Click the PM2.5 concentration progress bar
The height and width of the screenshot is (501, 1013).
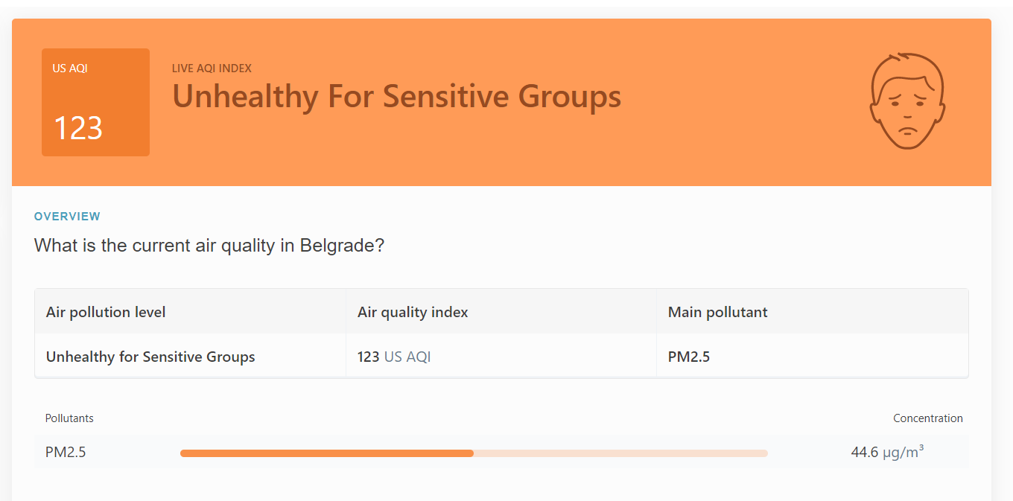tap(474, 453)
